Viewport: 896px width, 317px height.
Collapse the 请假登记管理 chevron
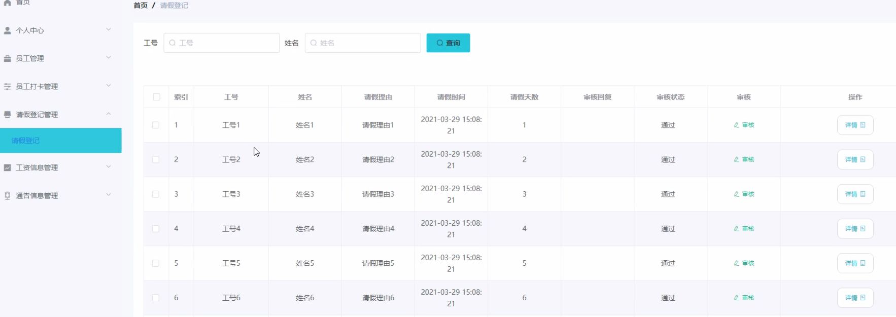coord(109,114)
